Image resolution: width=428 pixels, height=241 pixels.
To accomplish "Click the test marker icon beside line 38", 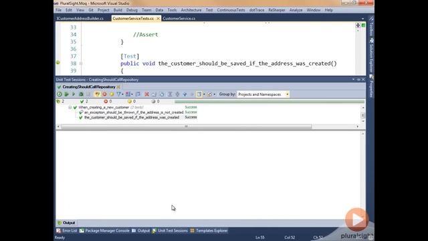I will coord(58,62).
